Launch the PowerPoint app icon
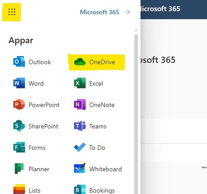 pyautogui.click(x=19, y=104)
